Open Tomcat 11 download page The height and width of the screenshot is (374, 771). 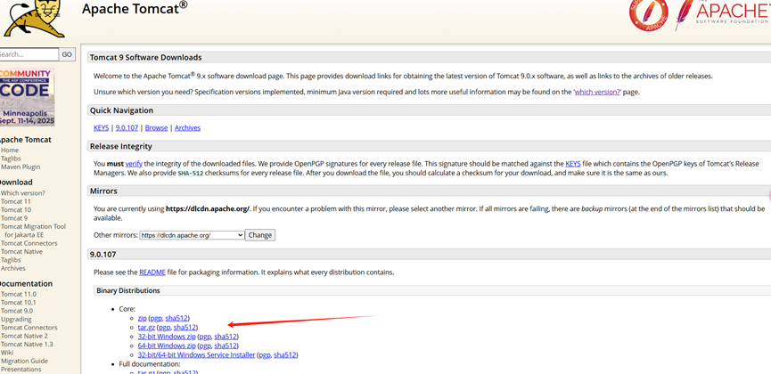[16, 201]
